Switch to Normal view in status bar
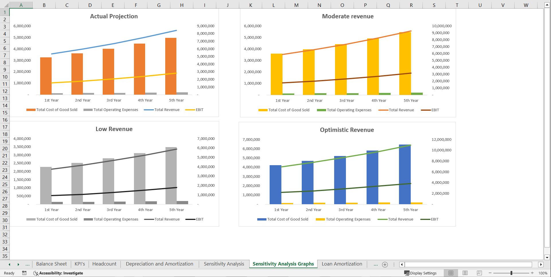The image size is (551, 277). click(451, 273)
